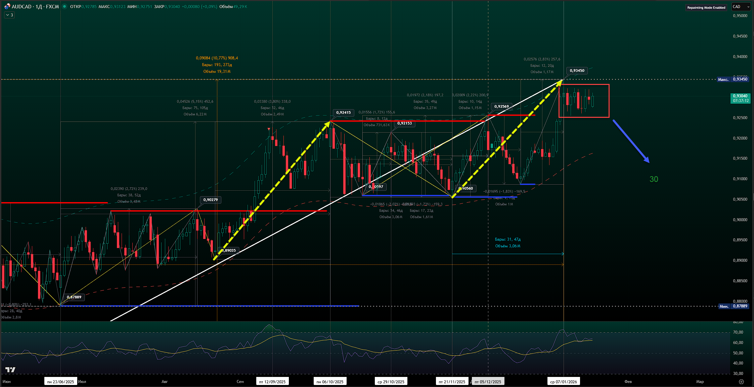Click the 0,92415 swing high price tag

click(343, 112)
